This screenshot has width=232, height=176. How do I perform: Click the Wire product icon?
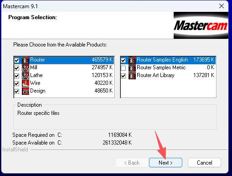coord(26,83)
